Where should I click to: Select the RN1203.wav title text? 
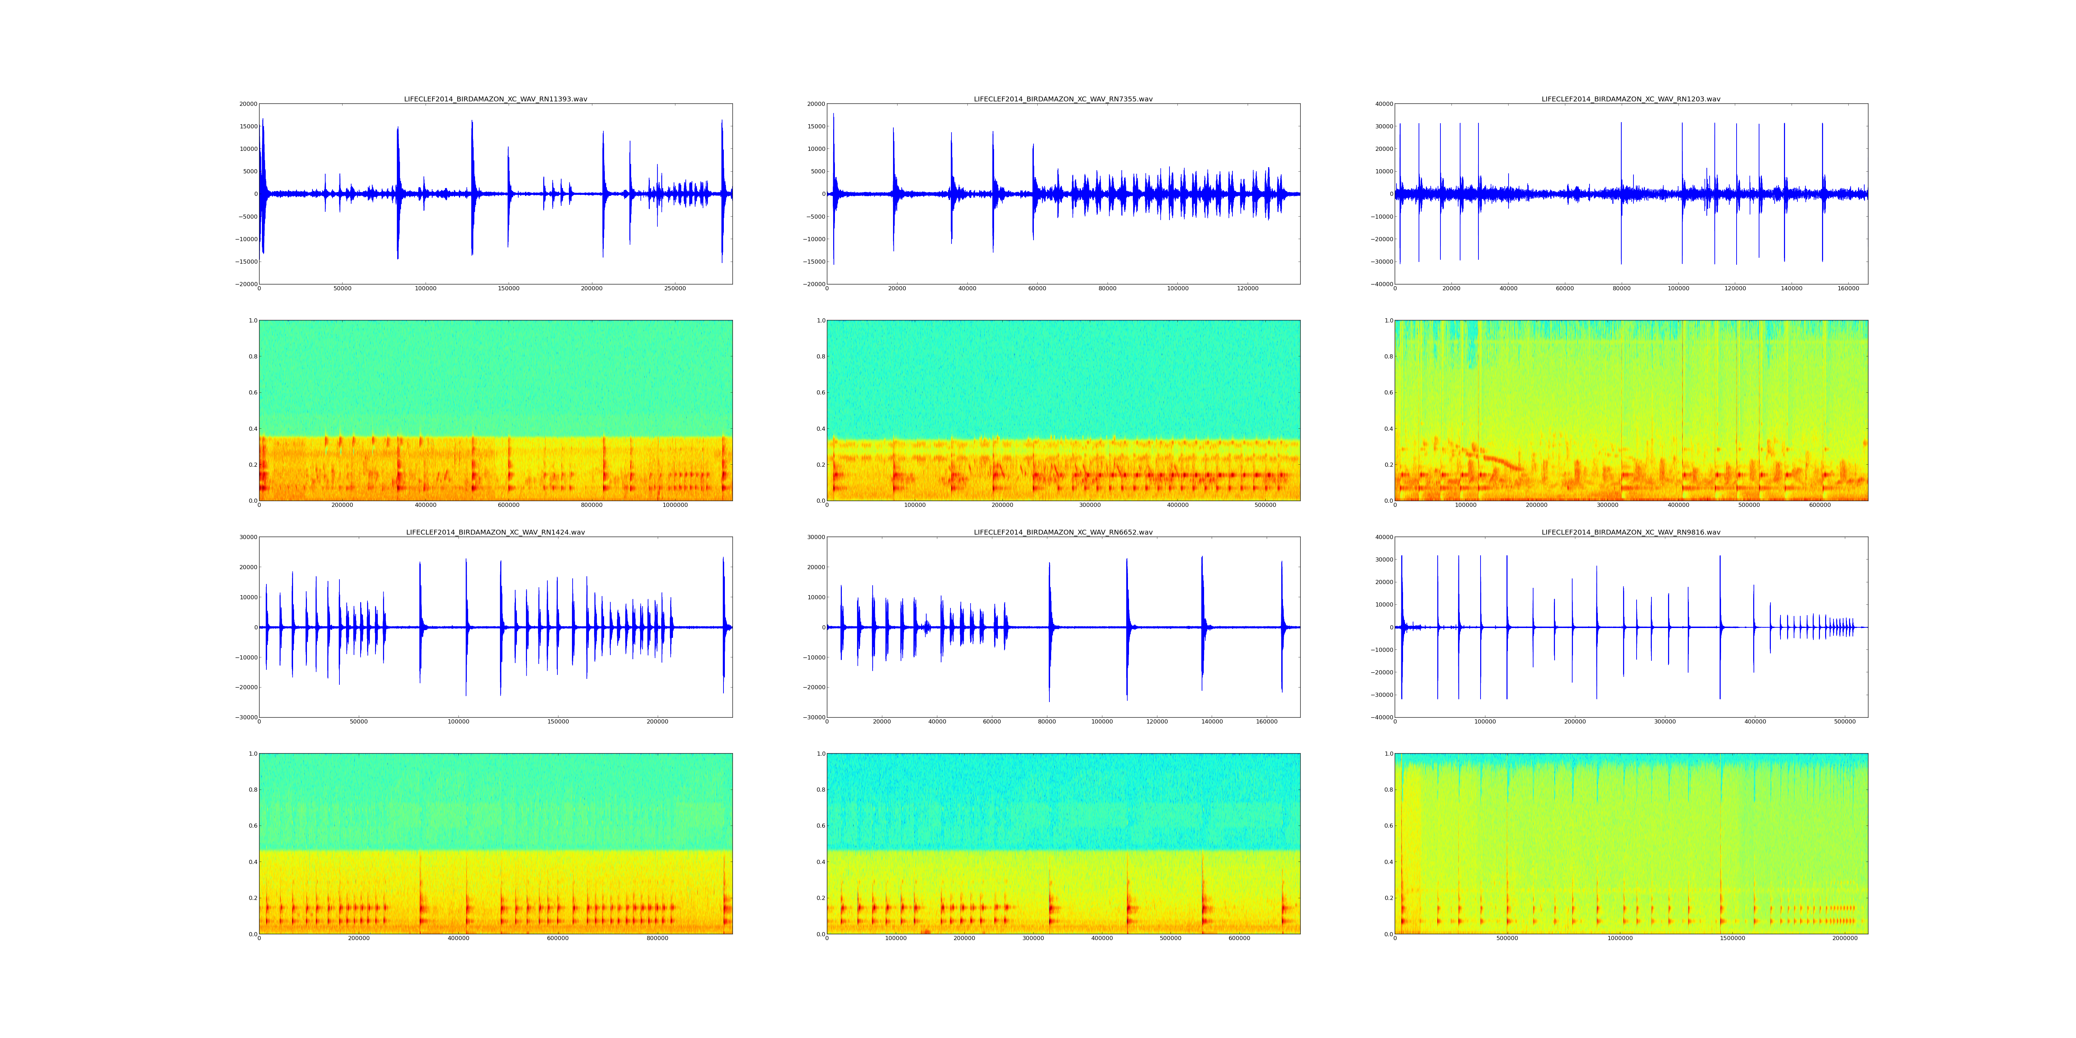pyautogui.click(x=1630, y=99)
